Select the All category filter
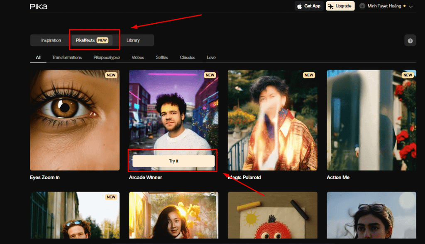This screenshot has width=425, height=244. tap(38, 57)
